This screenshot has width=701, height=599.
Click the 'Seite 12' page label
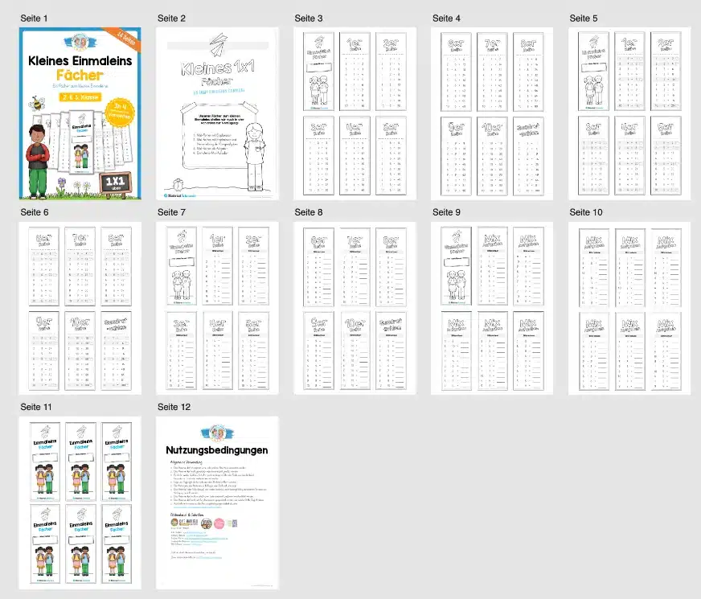click(174, 407)
